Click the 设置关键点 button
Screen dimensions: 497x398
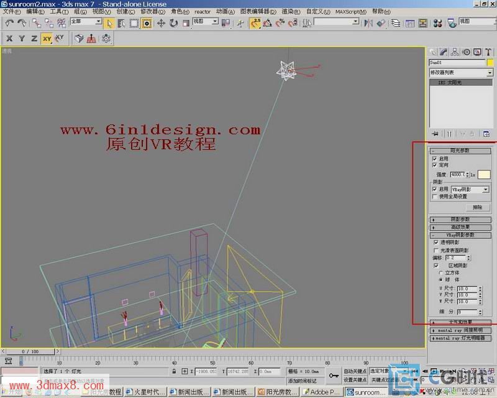click(355, 379)
